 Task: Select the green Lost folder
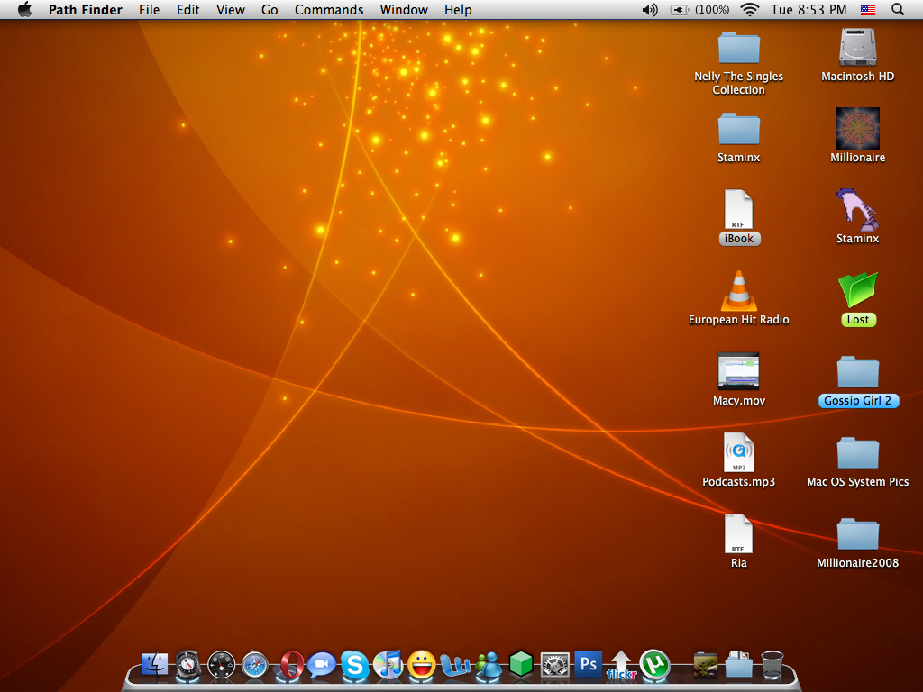click(x=858, y=290)
